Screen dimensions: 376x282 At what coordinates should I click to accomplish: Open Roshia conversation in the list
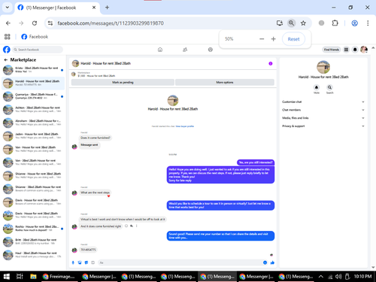[33, 229]
